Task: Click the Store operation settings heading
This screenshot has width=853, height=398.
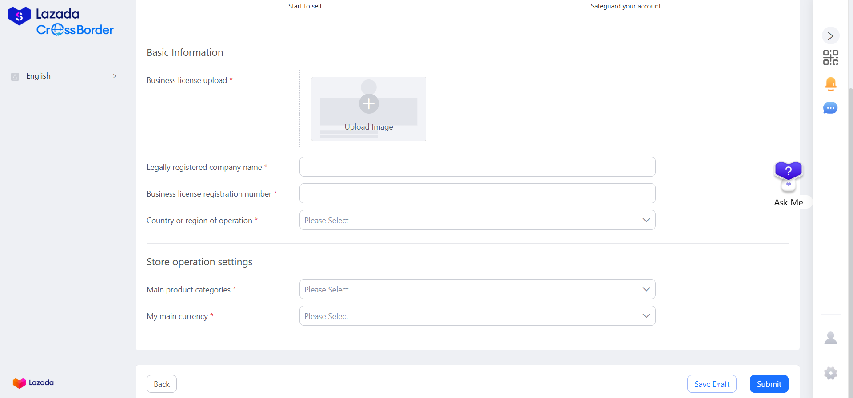Action: (x=199, y=262)
